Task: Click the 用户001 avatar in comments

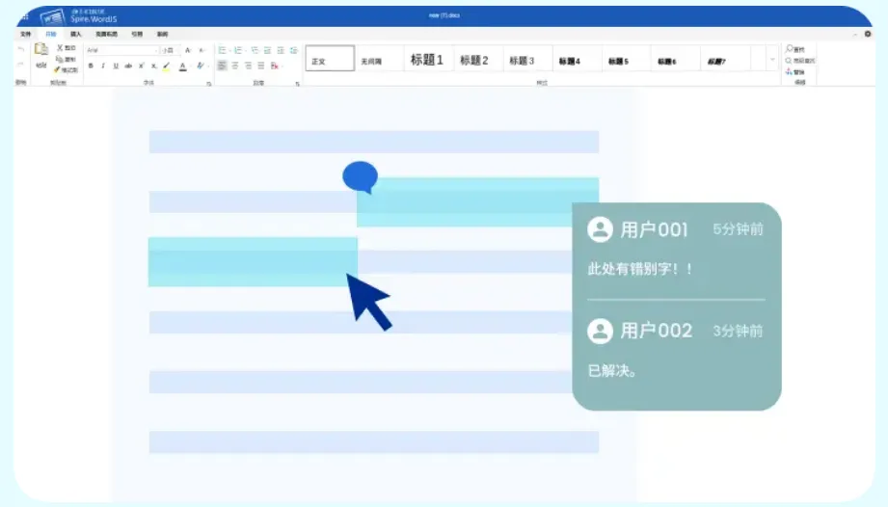Action: click(x=600, y=229)
